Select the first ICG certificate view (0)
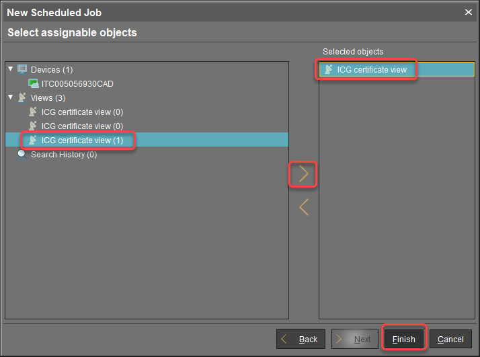The width and height of the screenshot is (480, 357). [x=82, y=112]
